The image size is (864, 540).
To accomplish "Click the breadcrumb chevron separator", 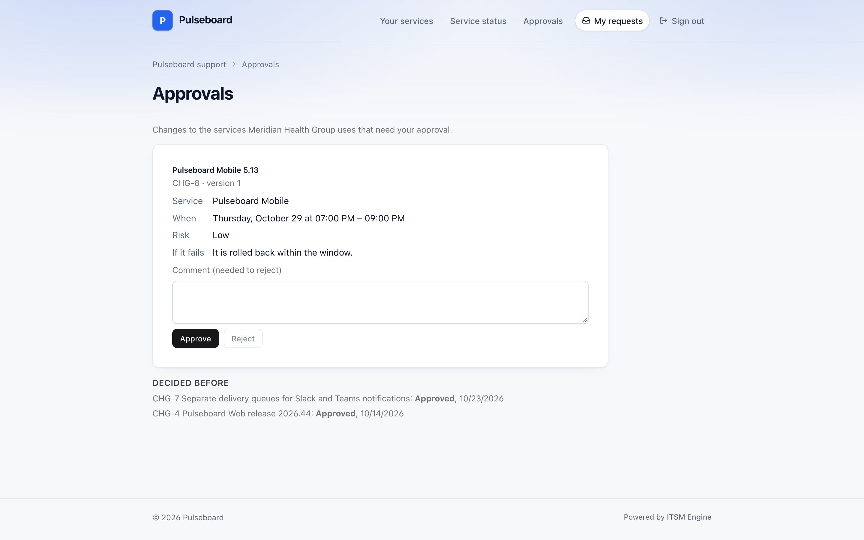I will tap(234, 64).
